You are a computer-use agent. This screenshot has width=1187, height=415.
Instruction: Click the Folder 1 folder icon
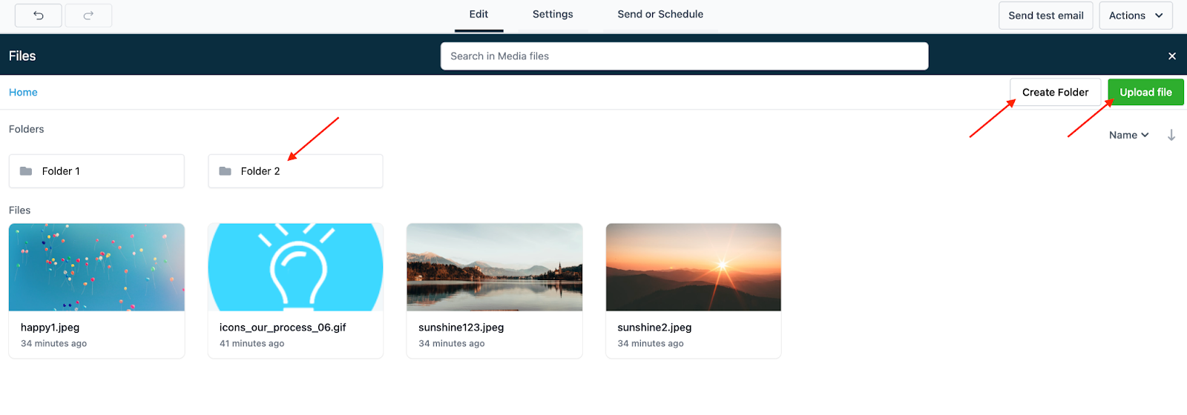pos(26,171)
